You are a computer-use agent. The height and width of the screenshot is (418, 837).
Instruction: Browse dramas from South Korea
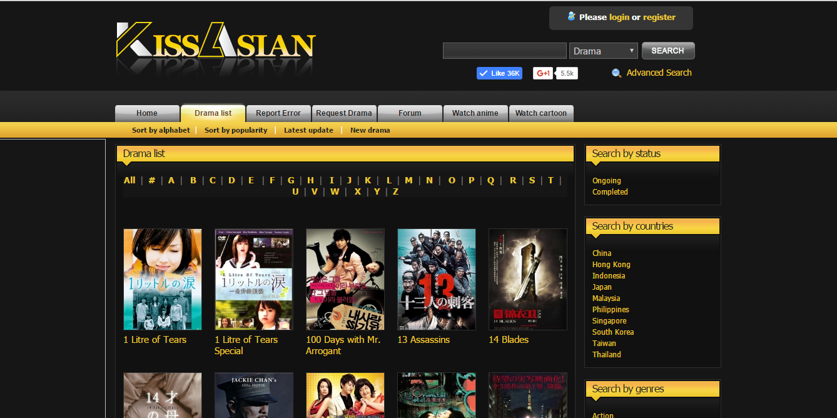(x=613, y=332)
